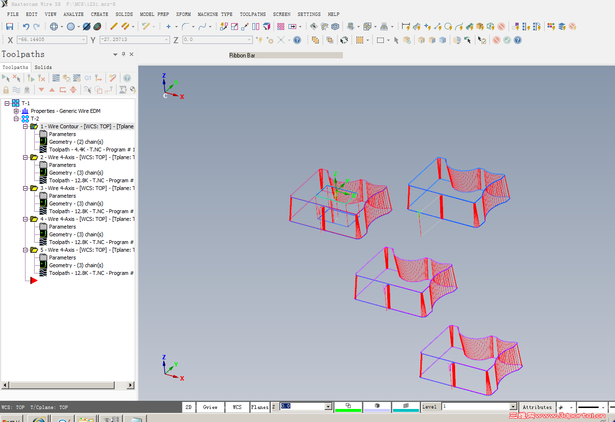Open the TOOLPATHS menu

pos(253,14)
